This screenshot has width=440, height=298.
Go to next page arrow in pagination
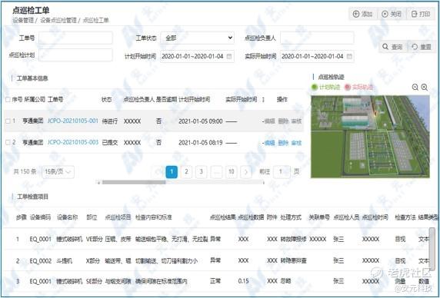point(246,172)
